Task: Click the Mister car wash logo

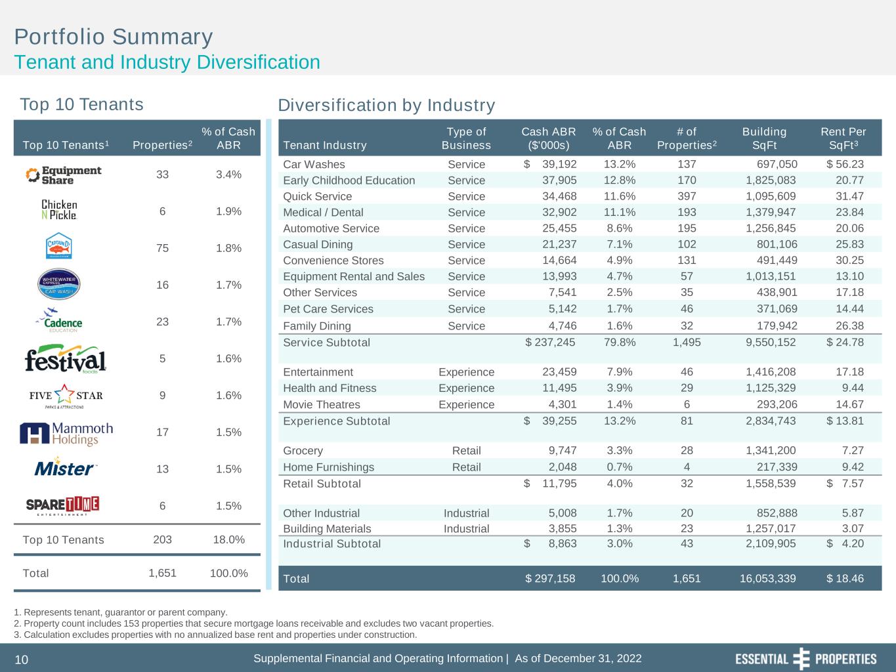Action: (x=65, y=469)
